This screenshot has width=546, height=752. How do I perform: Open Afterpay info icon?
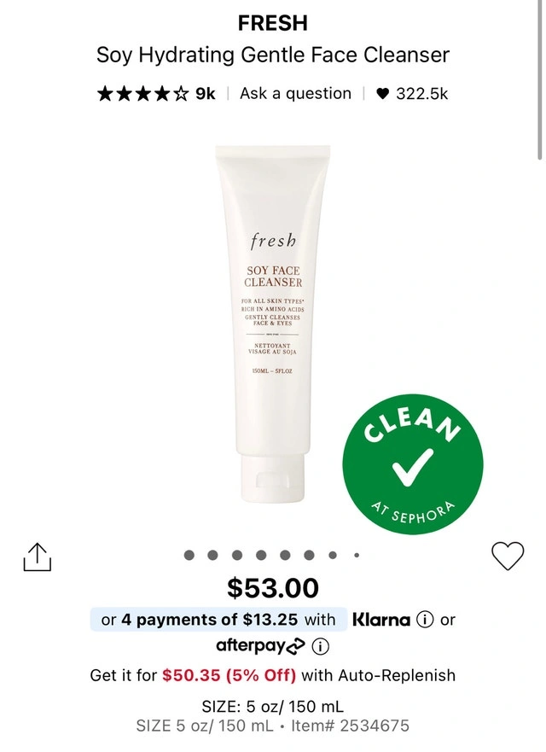click(320, 646)
